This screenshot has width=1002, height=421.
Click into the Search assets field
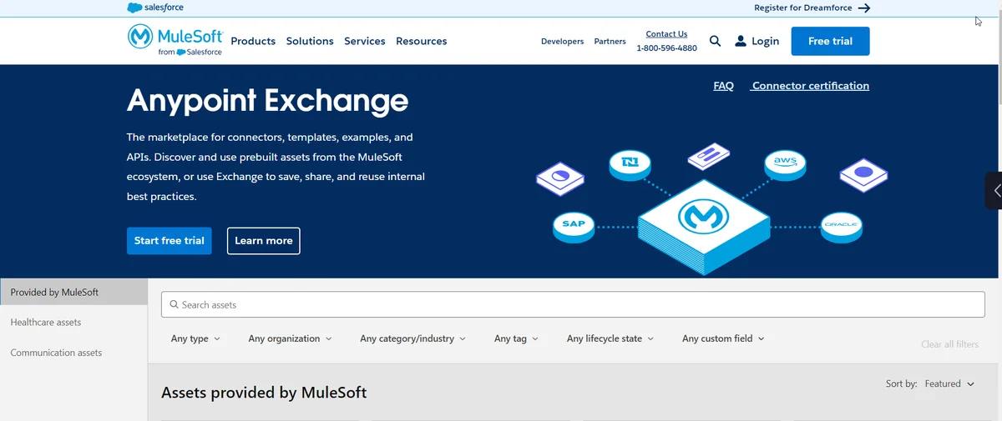coord(573,304)
